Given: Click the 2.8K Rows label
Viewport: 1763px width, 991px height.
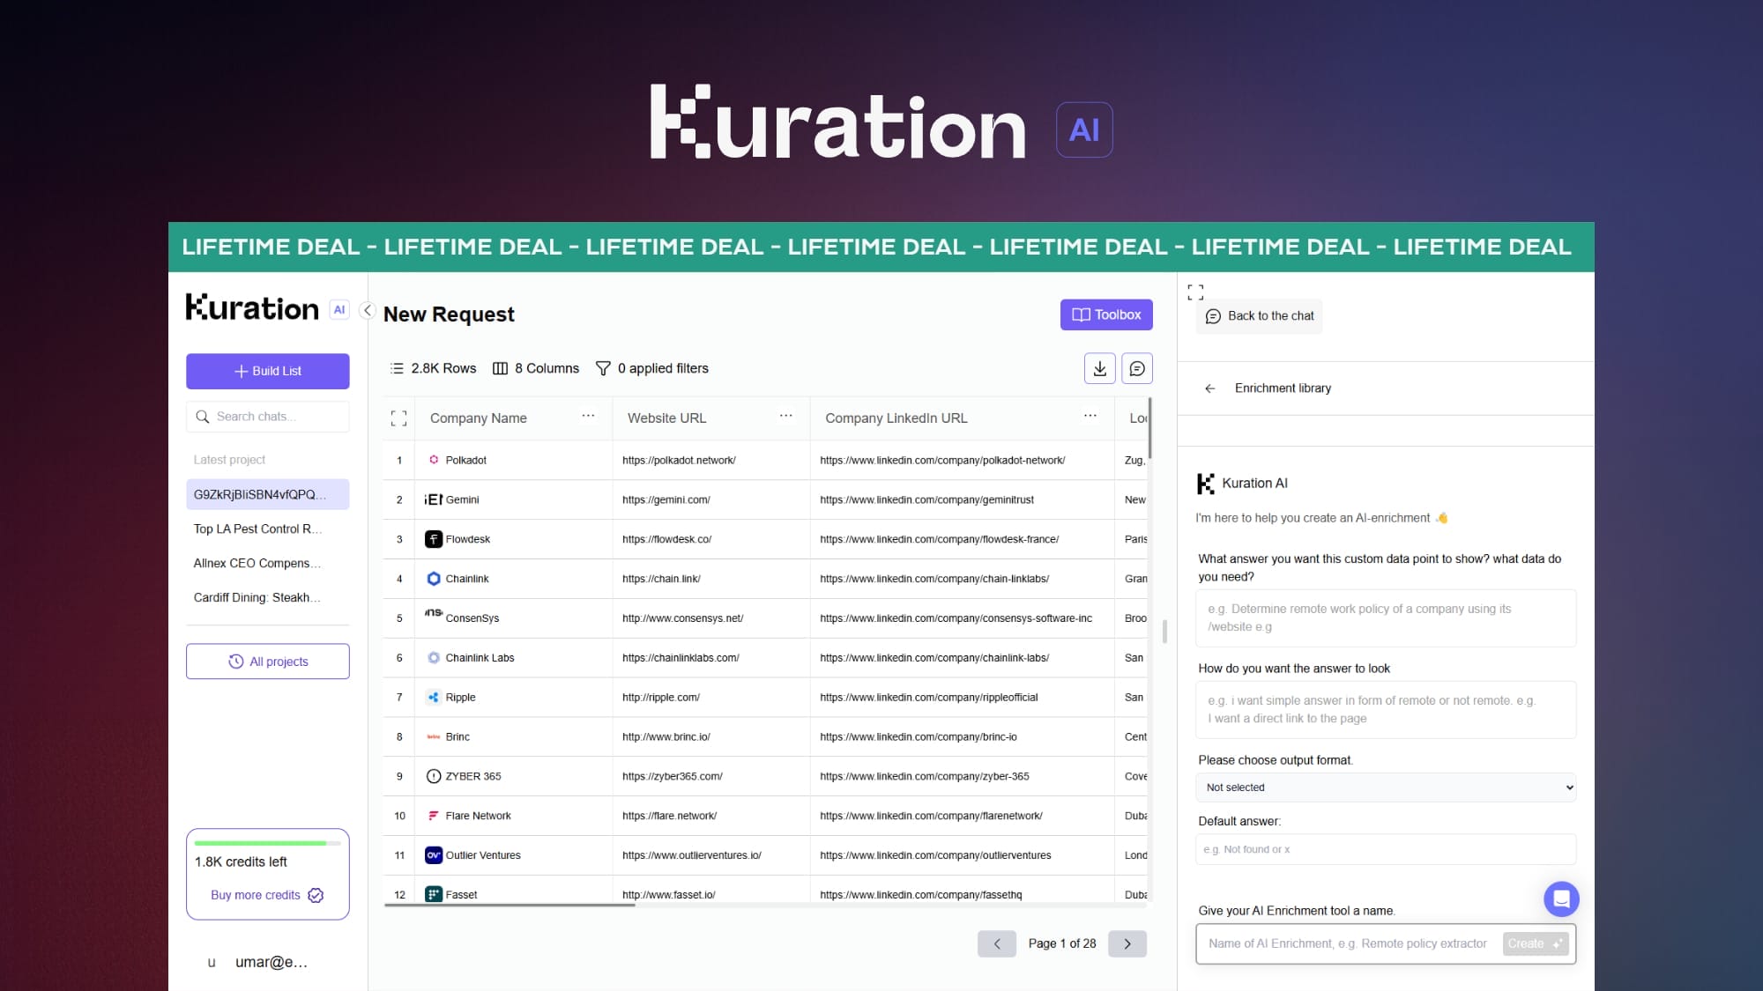Looking at the screenshot, I should click(x=443, y=368).
